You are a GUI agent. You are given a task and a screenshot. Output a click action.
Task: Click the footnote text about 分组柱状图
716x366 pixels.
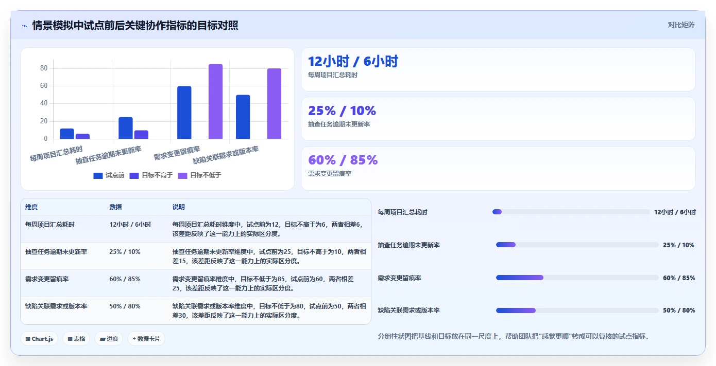[x=514, y=337]
